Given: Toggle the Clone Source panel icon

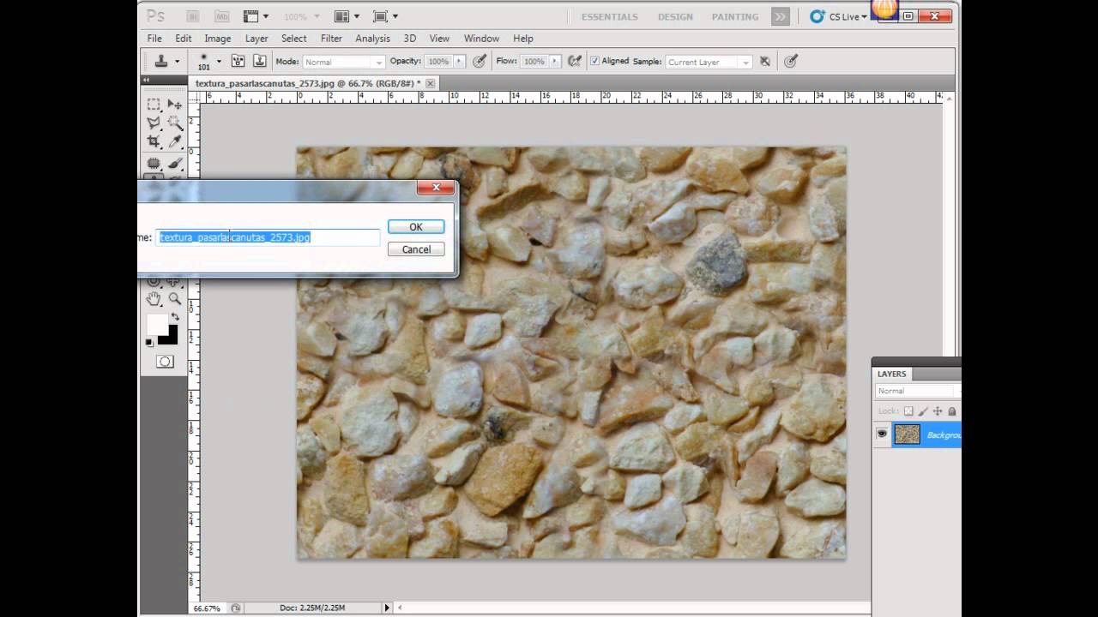Looking at the screenshot, I should pos(259,61).
